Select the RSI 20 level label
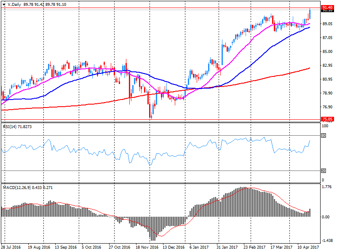 (324, 171)
